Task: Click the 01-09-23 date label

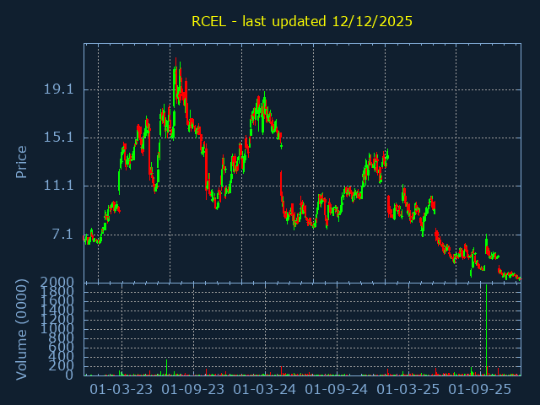Action: (x=193, y=389)
